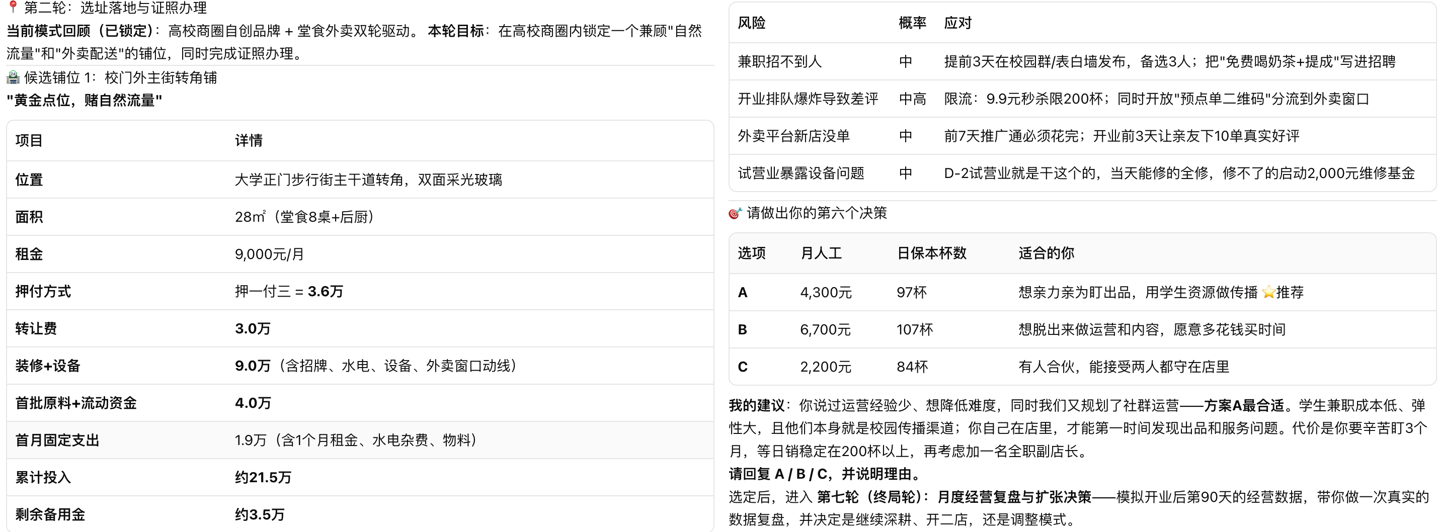Select the 4.0万 working capital value
The width and height of the screenshot is (1438, 532).
point(253,403)
